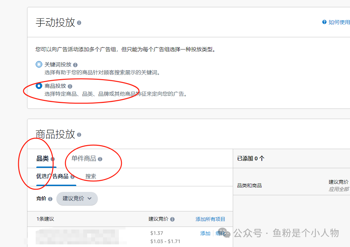This screenshot has height=247, width=350.
Task: Click the 已添加 0 个 header text
Action: pos(251,159)
